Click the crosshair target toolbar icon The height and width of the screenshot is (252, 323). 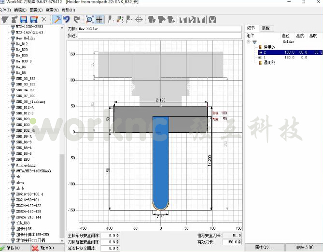[x=139, y=20]
